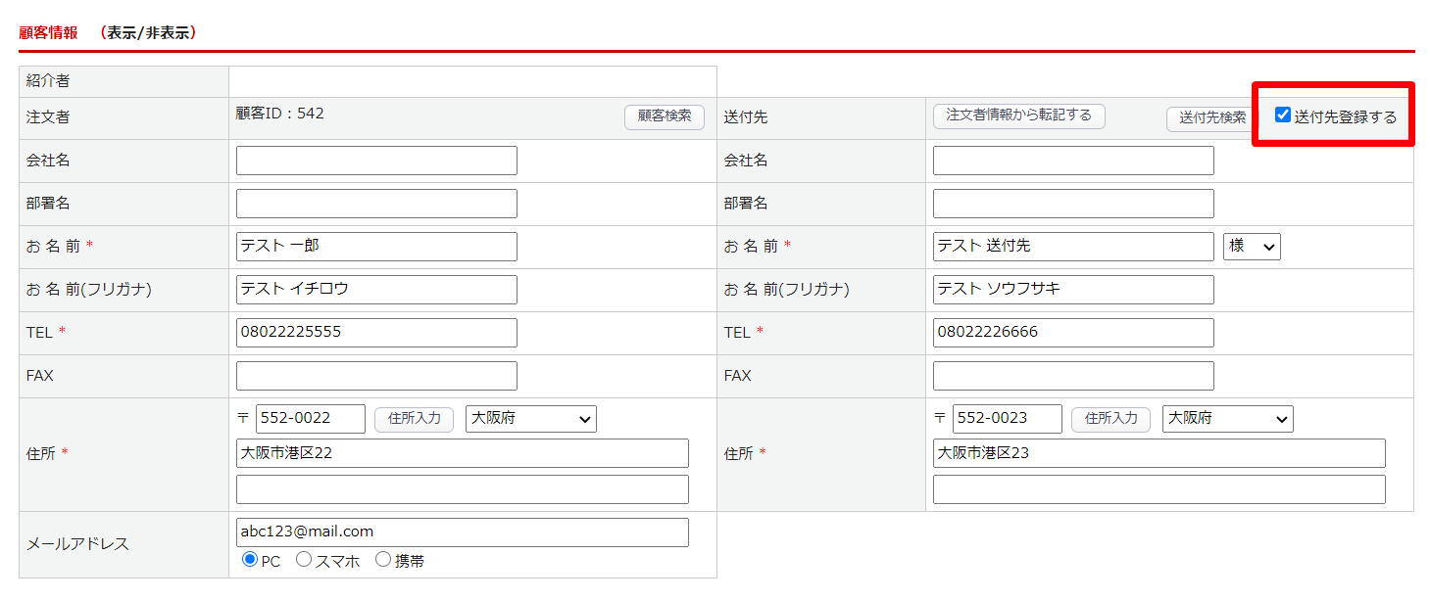1430x601 pixels.
Task: Click the 顧客情報 section heading
Action: click(48, 33)
